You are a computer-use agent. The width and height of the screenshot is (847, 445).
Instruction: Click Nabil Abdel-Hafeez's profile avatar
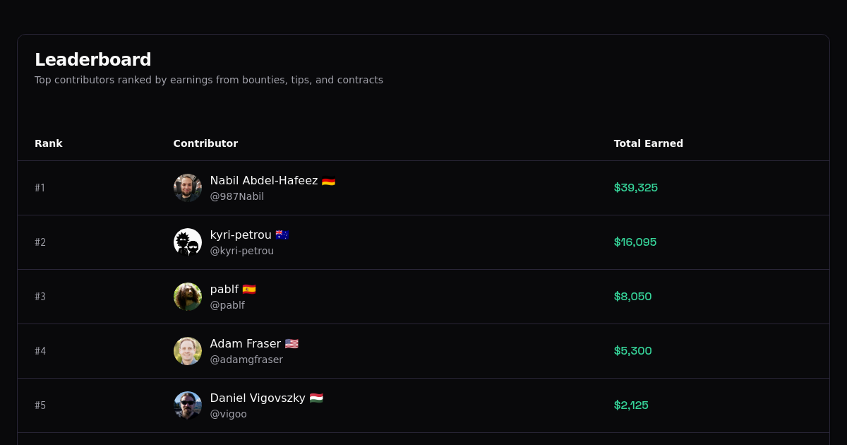click(187, 188)
